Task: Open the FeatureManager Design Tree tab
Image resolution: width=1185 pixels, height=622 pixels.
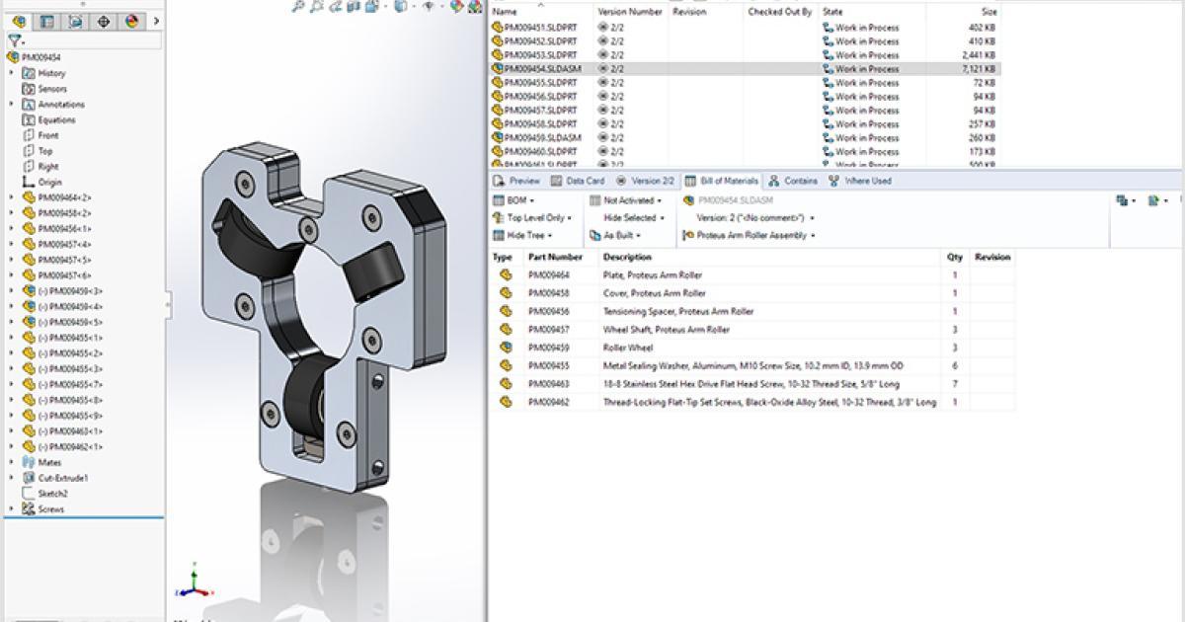Action: 19,21
